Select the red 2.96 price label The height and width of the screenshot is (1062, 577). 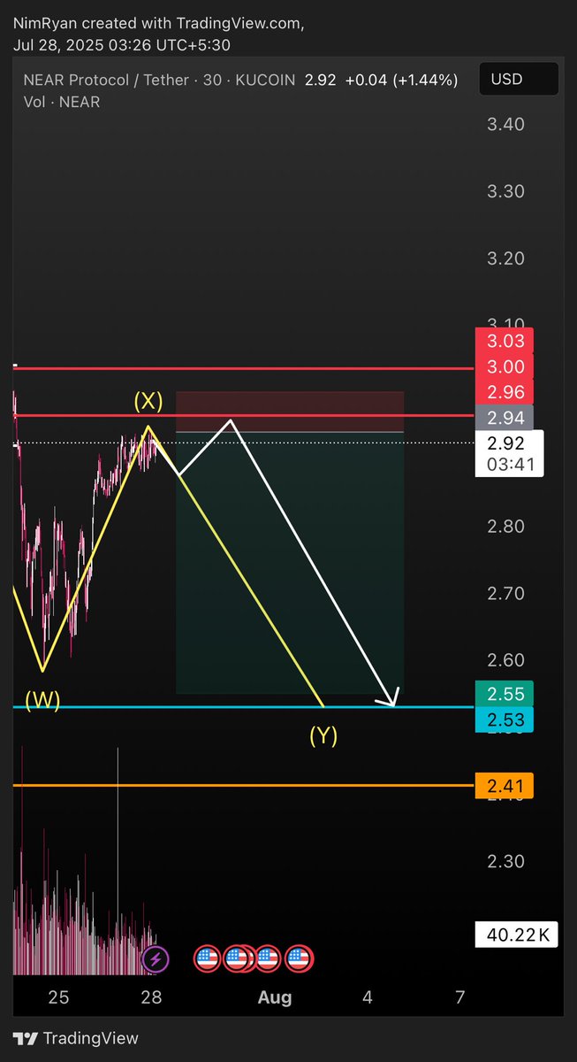(x=504, y=392)
